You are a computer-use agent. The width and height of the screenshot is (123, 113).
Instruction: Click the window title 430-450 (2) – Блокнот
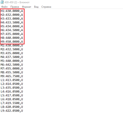(x=17, y=2)
